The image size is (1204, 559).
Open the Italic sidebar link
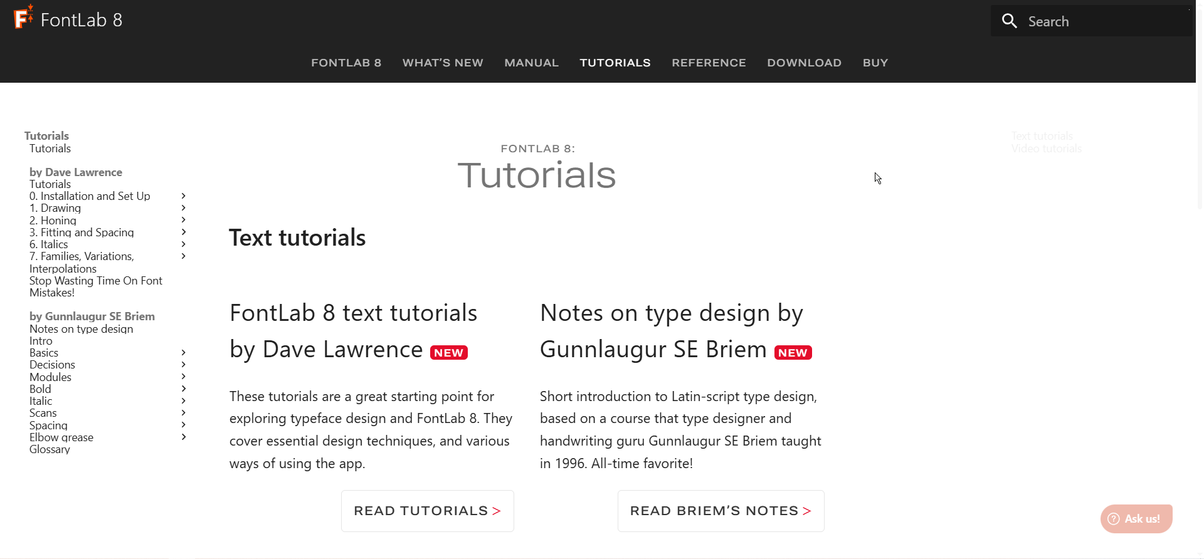coord(41,401)
